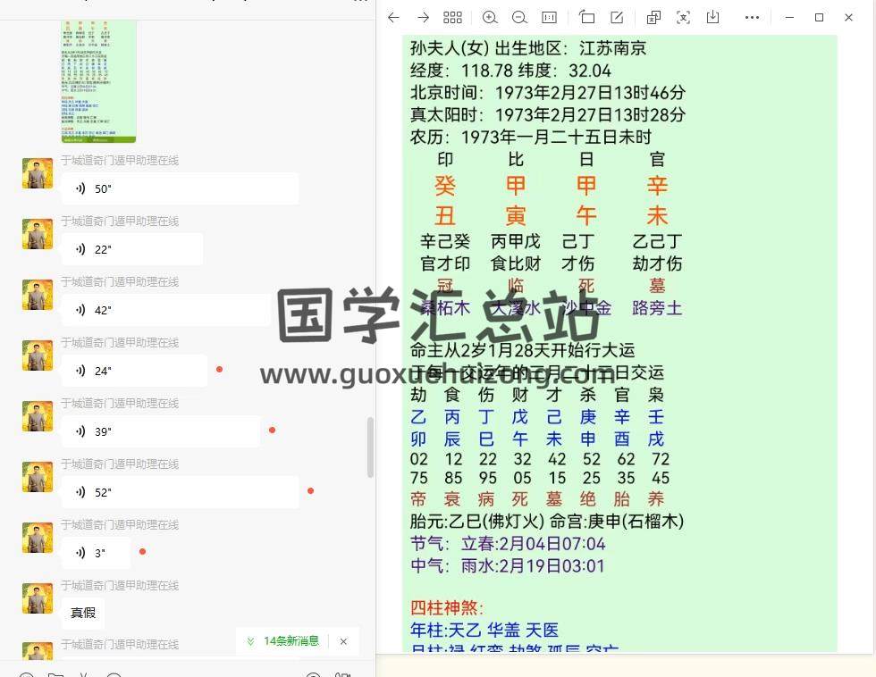Translate the text in image
The image size is (876, 677).
pos(653,18)
